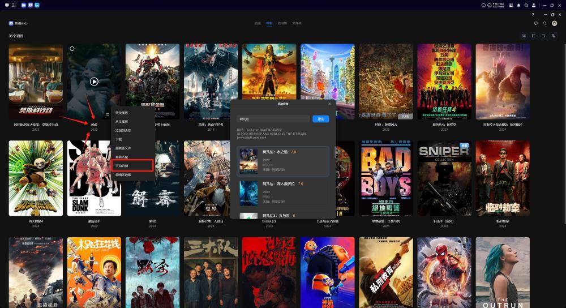
Task: Open the sort order icon above posters
Action: coord(543,36)
